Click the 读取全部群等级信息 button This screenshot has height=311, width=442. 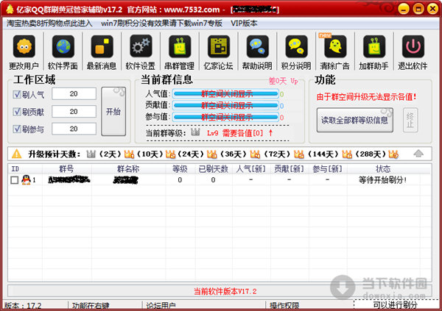tap(354, 120)
